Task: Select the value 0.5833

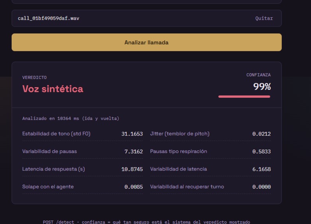Action: [x=261, y=151]
